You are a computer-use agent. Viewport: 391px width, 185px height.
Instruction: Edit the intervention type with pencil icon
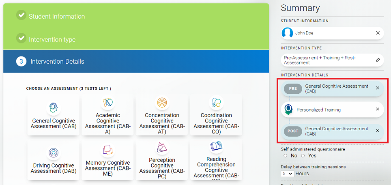pos(378,60)
